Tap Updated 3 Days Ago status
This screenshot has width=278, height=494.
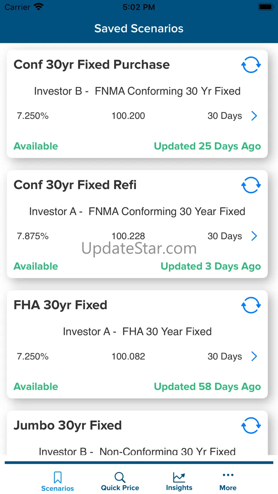[211, 266]
